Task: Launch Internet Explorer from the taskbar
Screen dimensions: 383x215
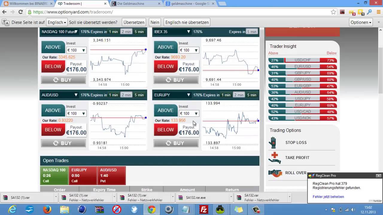Action: (x=13, y=210)
